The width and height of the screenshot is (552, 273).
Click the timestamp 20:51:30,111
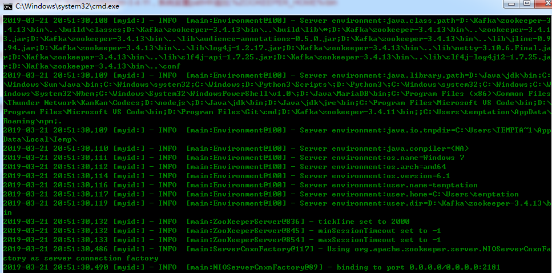80,158
